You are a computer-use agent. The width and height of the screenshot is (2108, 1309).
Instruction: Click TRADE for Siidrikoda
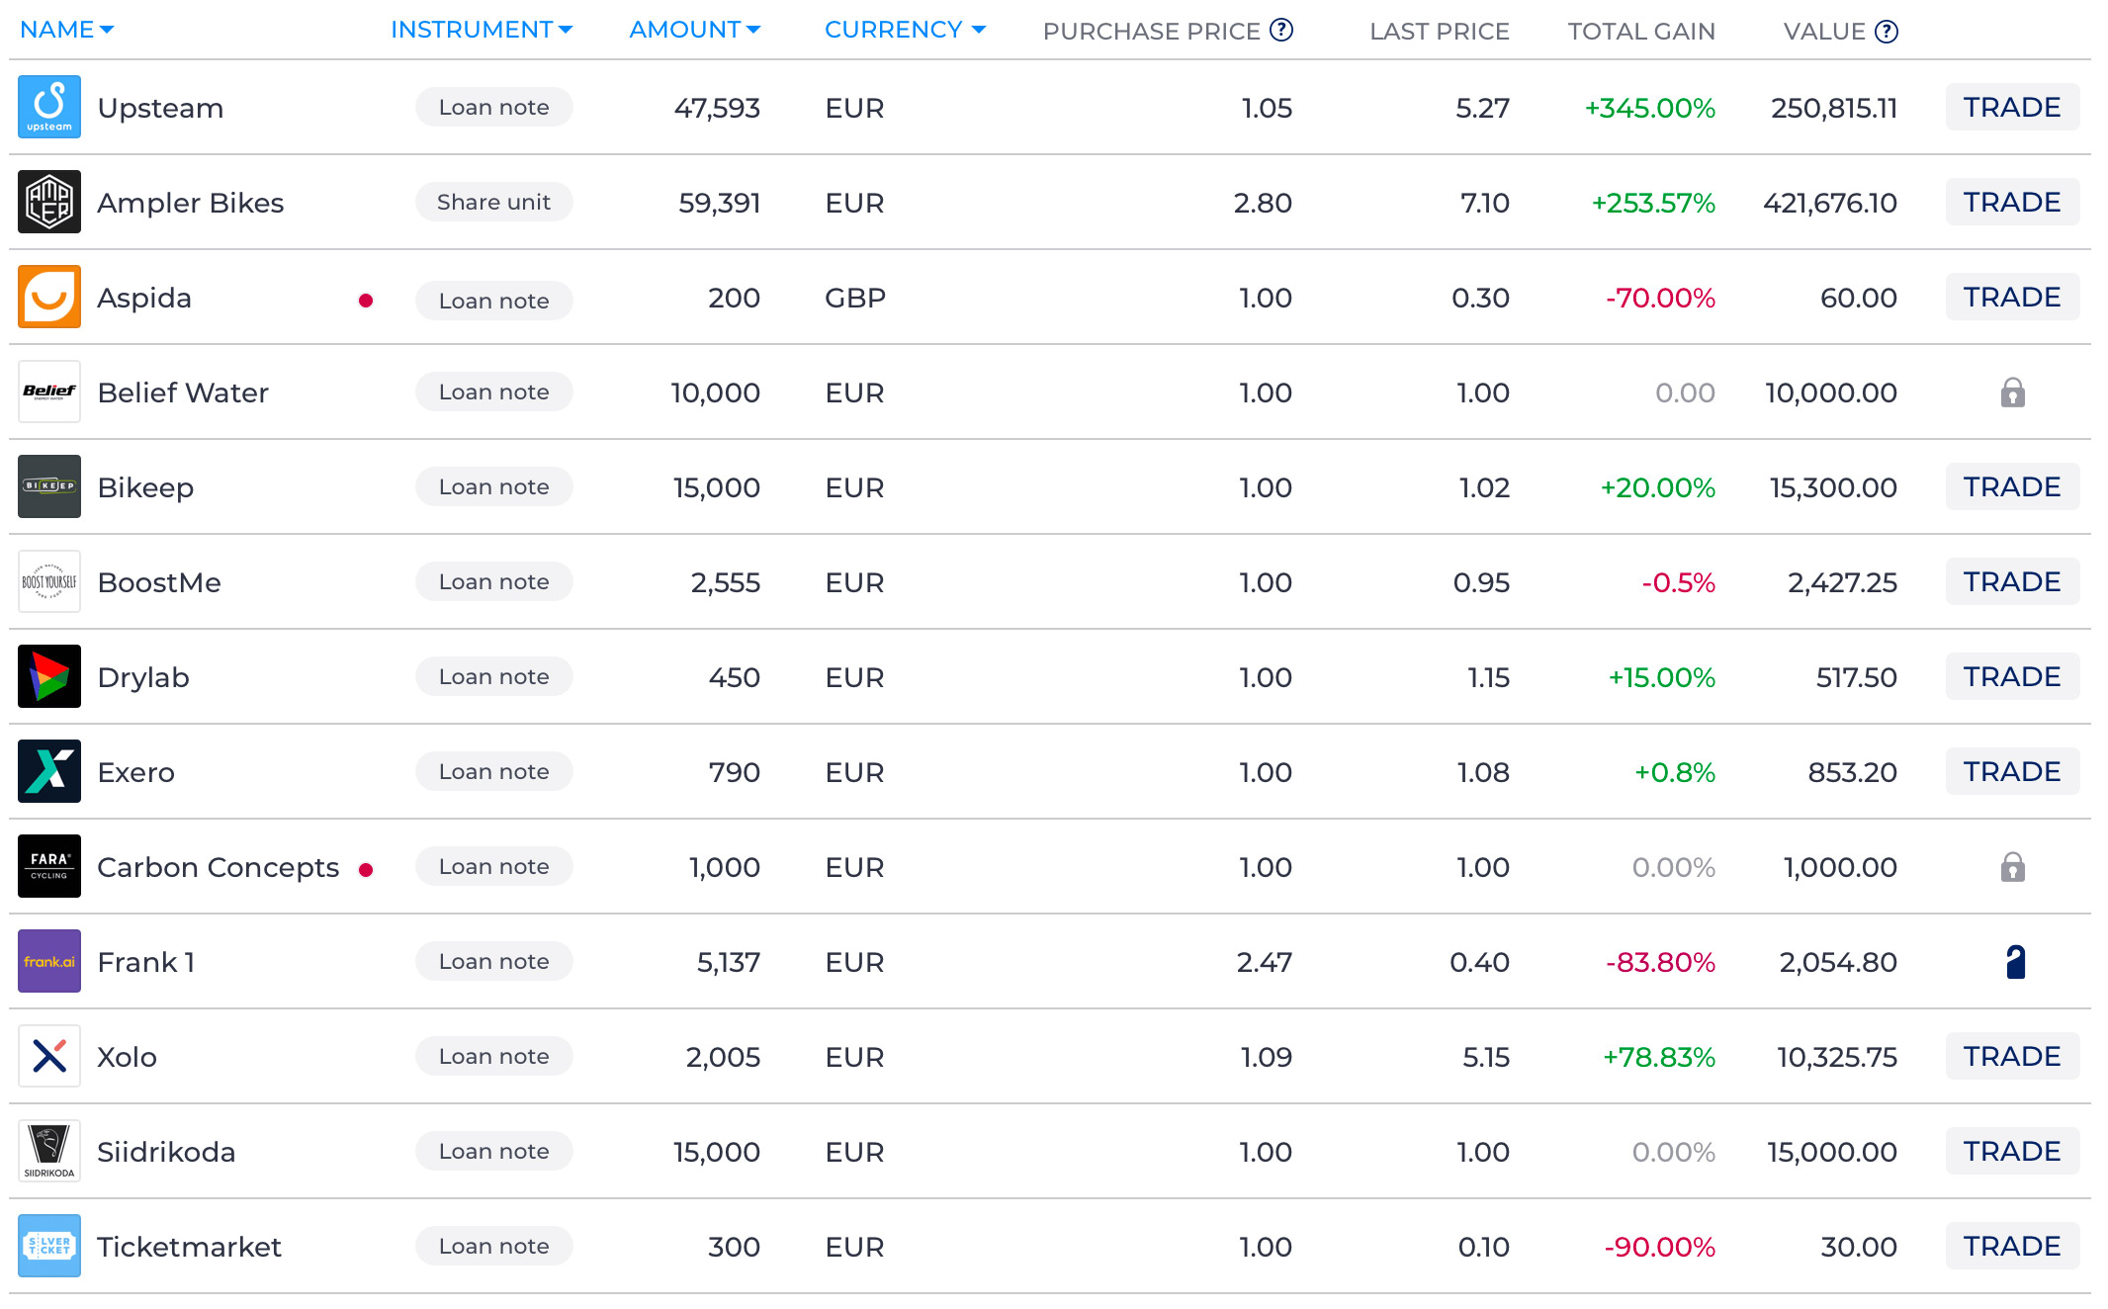point(2012,1151)
